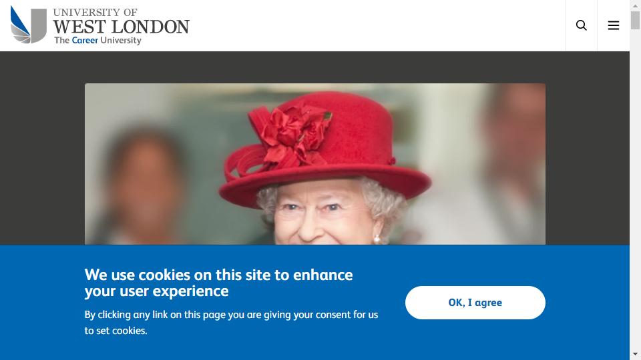Open the hamburger navigation menu
Viewport: 641px width, 360px height.
pyautogui.click(x=613, y=25)
